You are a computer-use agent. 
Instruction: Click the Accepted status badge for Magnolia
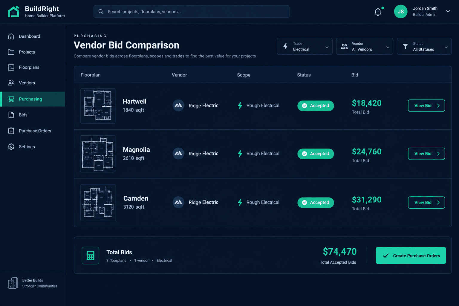click(x=316, y=154)
